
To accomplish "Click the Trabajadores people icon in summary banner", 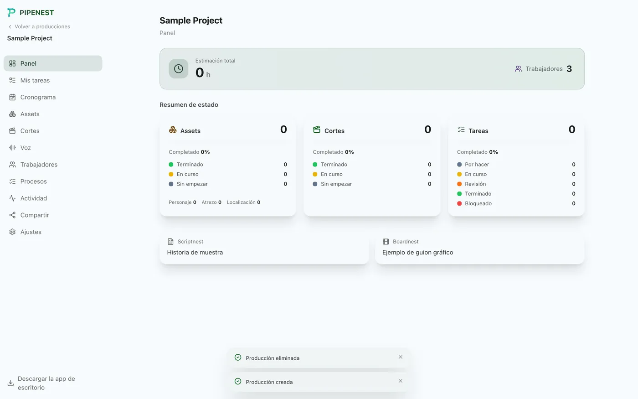I will [518, 69].
